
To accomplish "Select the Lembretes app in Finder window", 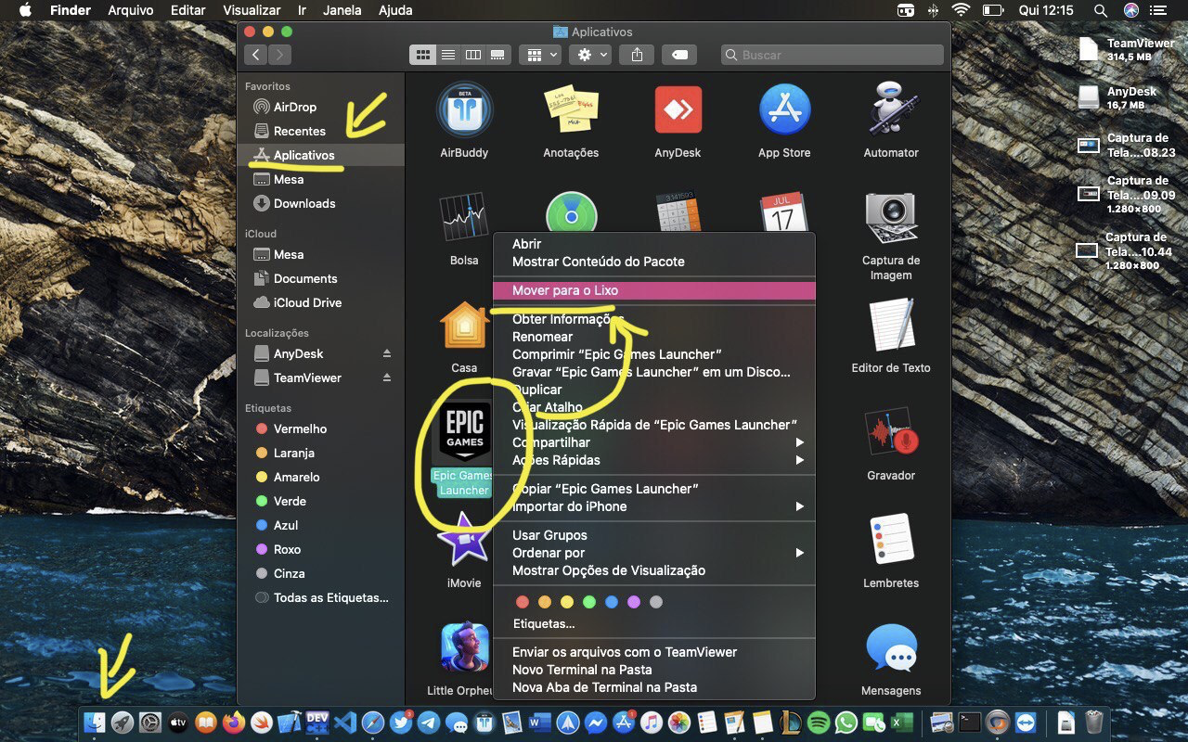I will 891,541.
